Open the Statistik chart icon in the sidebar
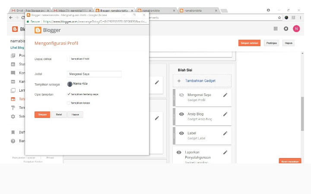311x194 pixels. click(13, 64)
